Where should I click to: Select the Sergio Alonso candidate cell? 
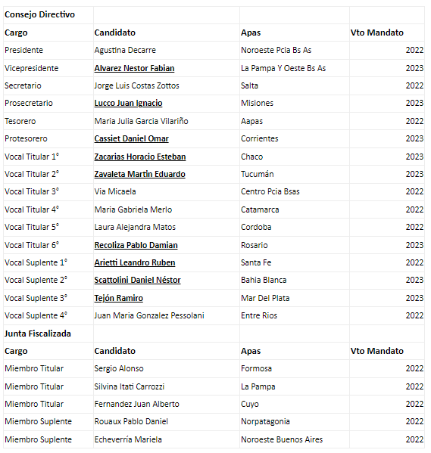tap(167, 368)
